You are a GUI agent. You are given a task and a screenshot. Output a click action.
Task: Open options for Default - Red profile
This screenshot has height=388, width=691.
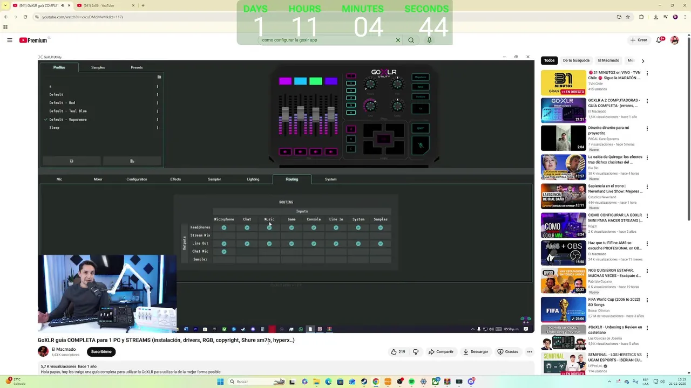(x=158, y=102)
